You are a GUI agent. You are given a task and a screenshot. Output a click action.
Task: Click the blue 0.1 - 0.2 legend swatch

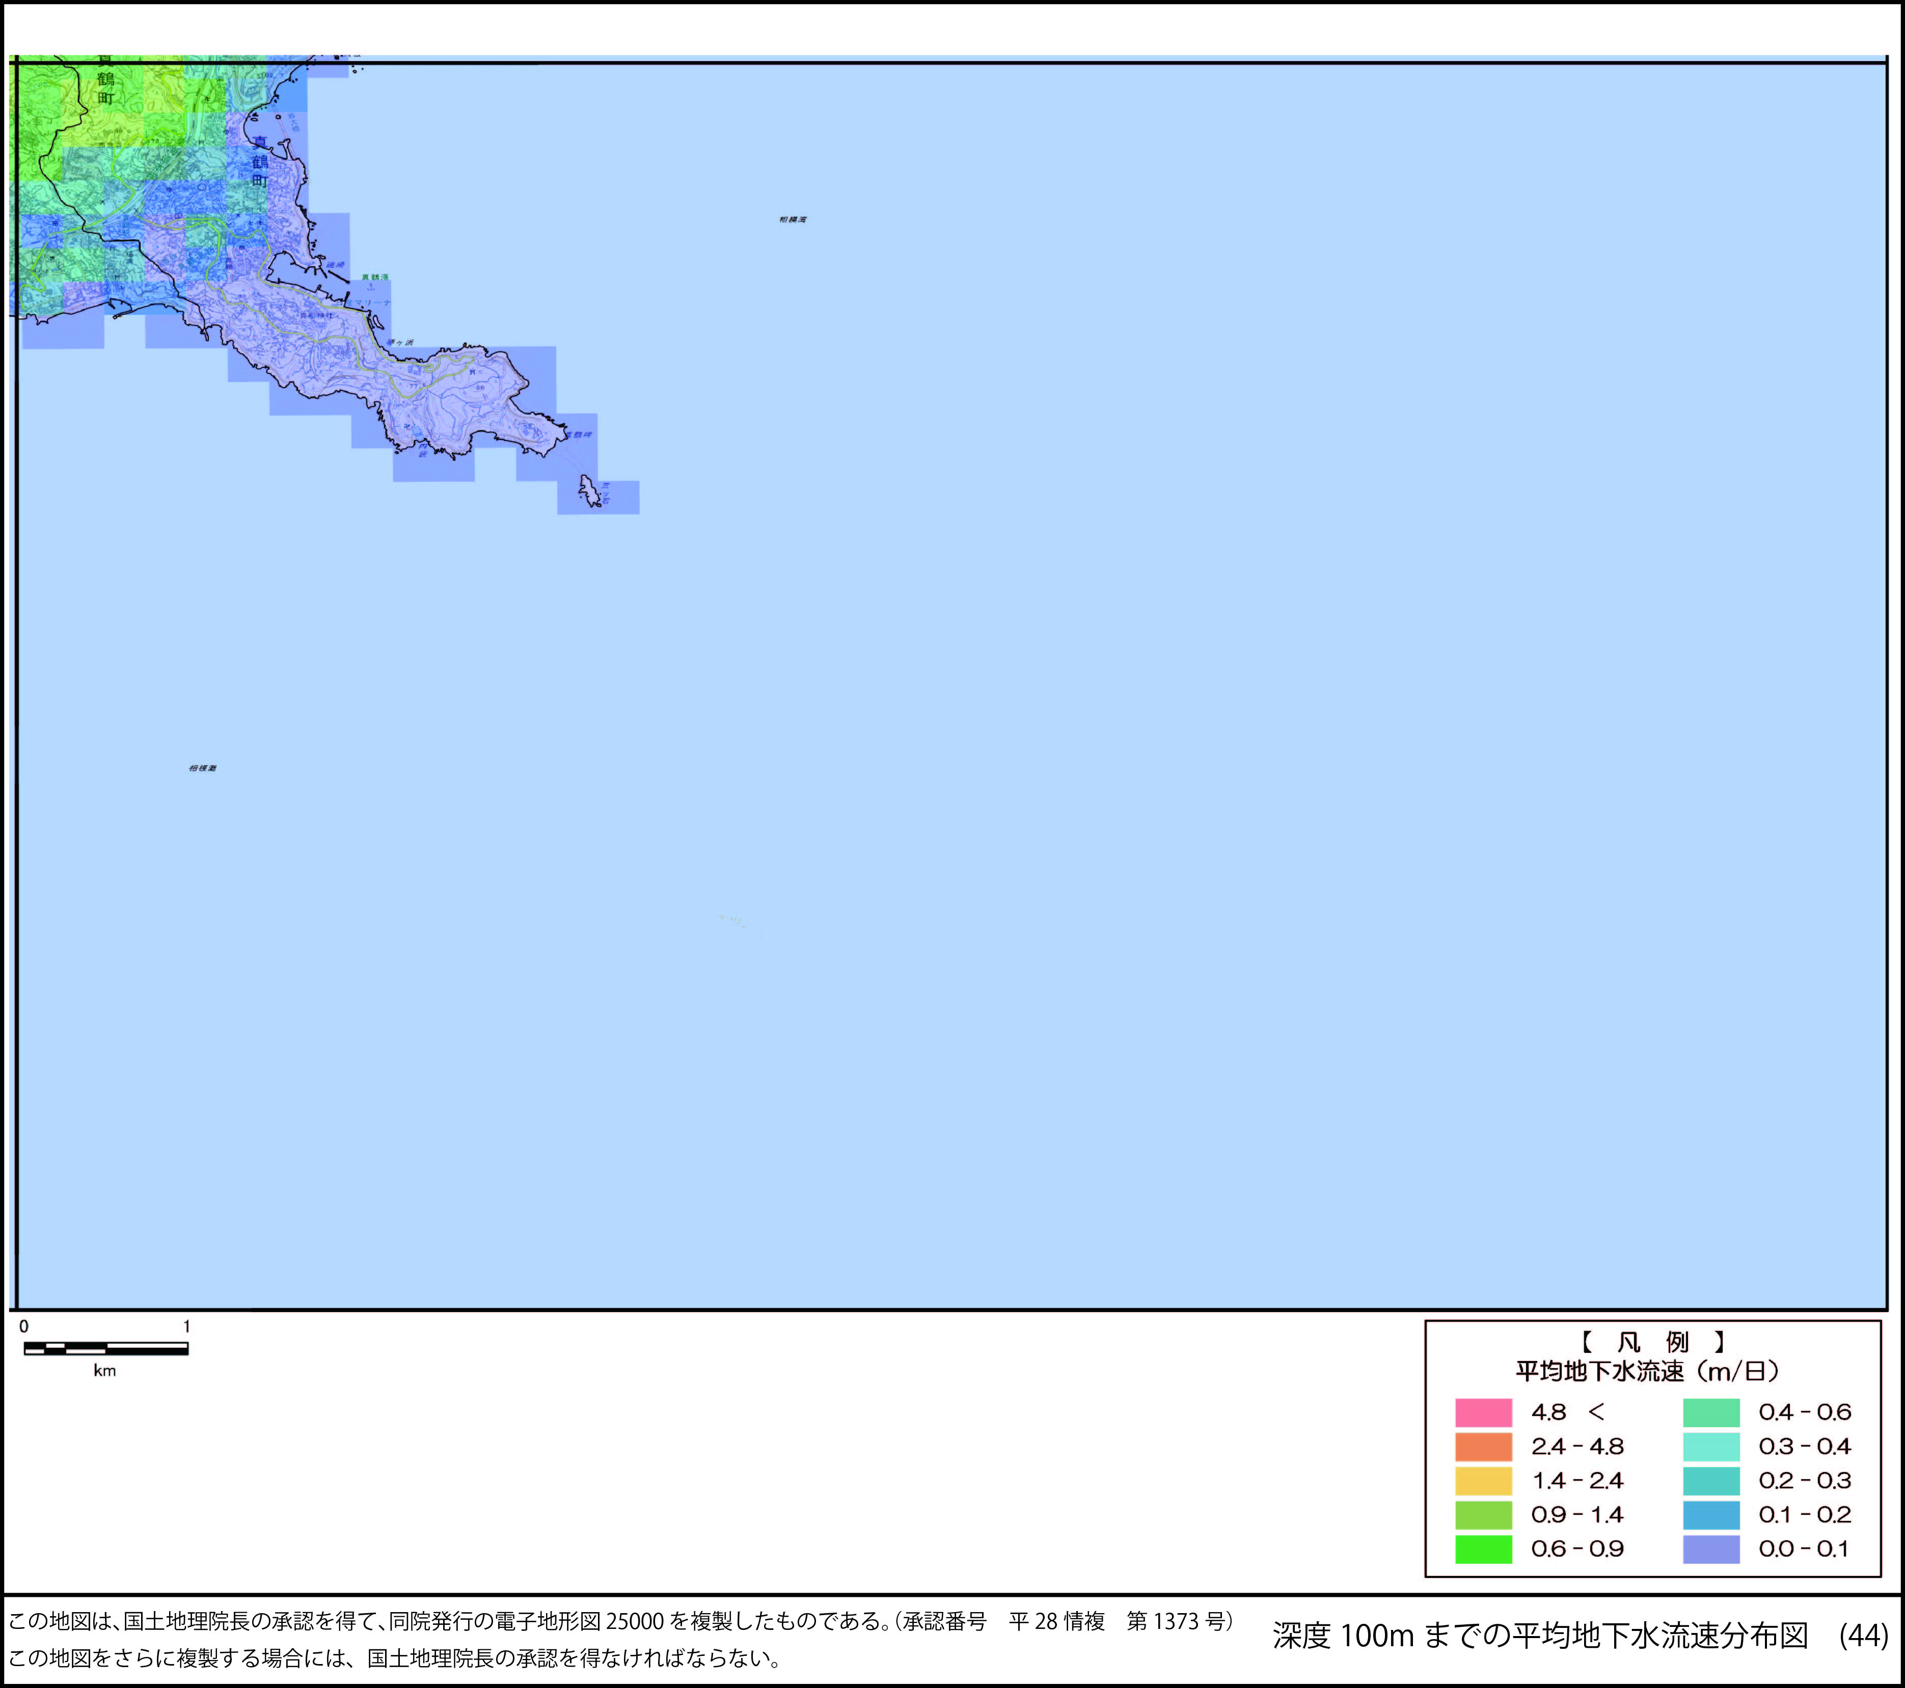point(1711,1515)
